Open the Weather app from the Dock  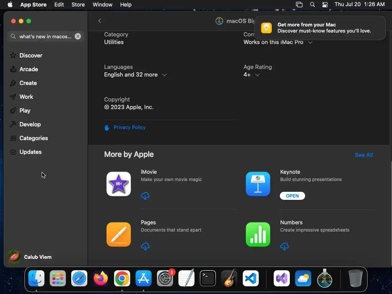coord(303,278)
